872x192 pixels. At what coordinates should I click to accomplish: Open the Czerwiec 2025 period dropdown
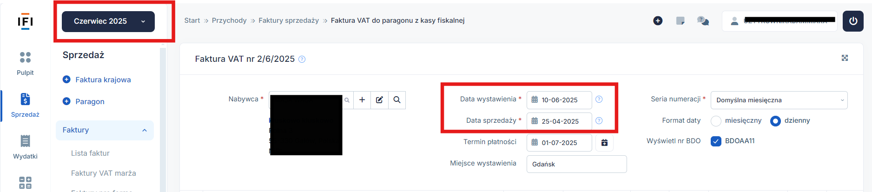click(108, 21)
